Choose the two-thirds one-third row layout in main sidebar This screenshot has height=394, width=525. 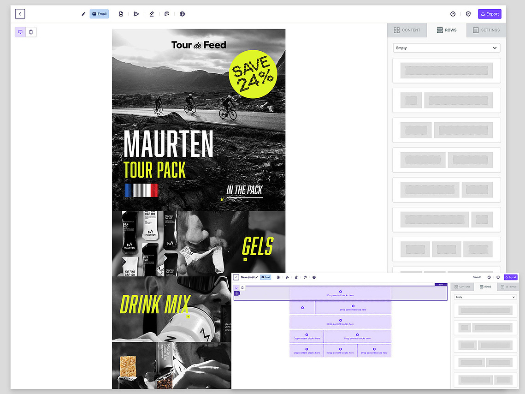click(447, 190)
